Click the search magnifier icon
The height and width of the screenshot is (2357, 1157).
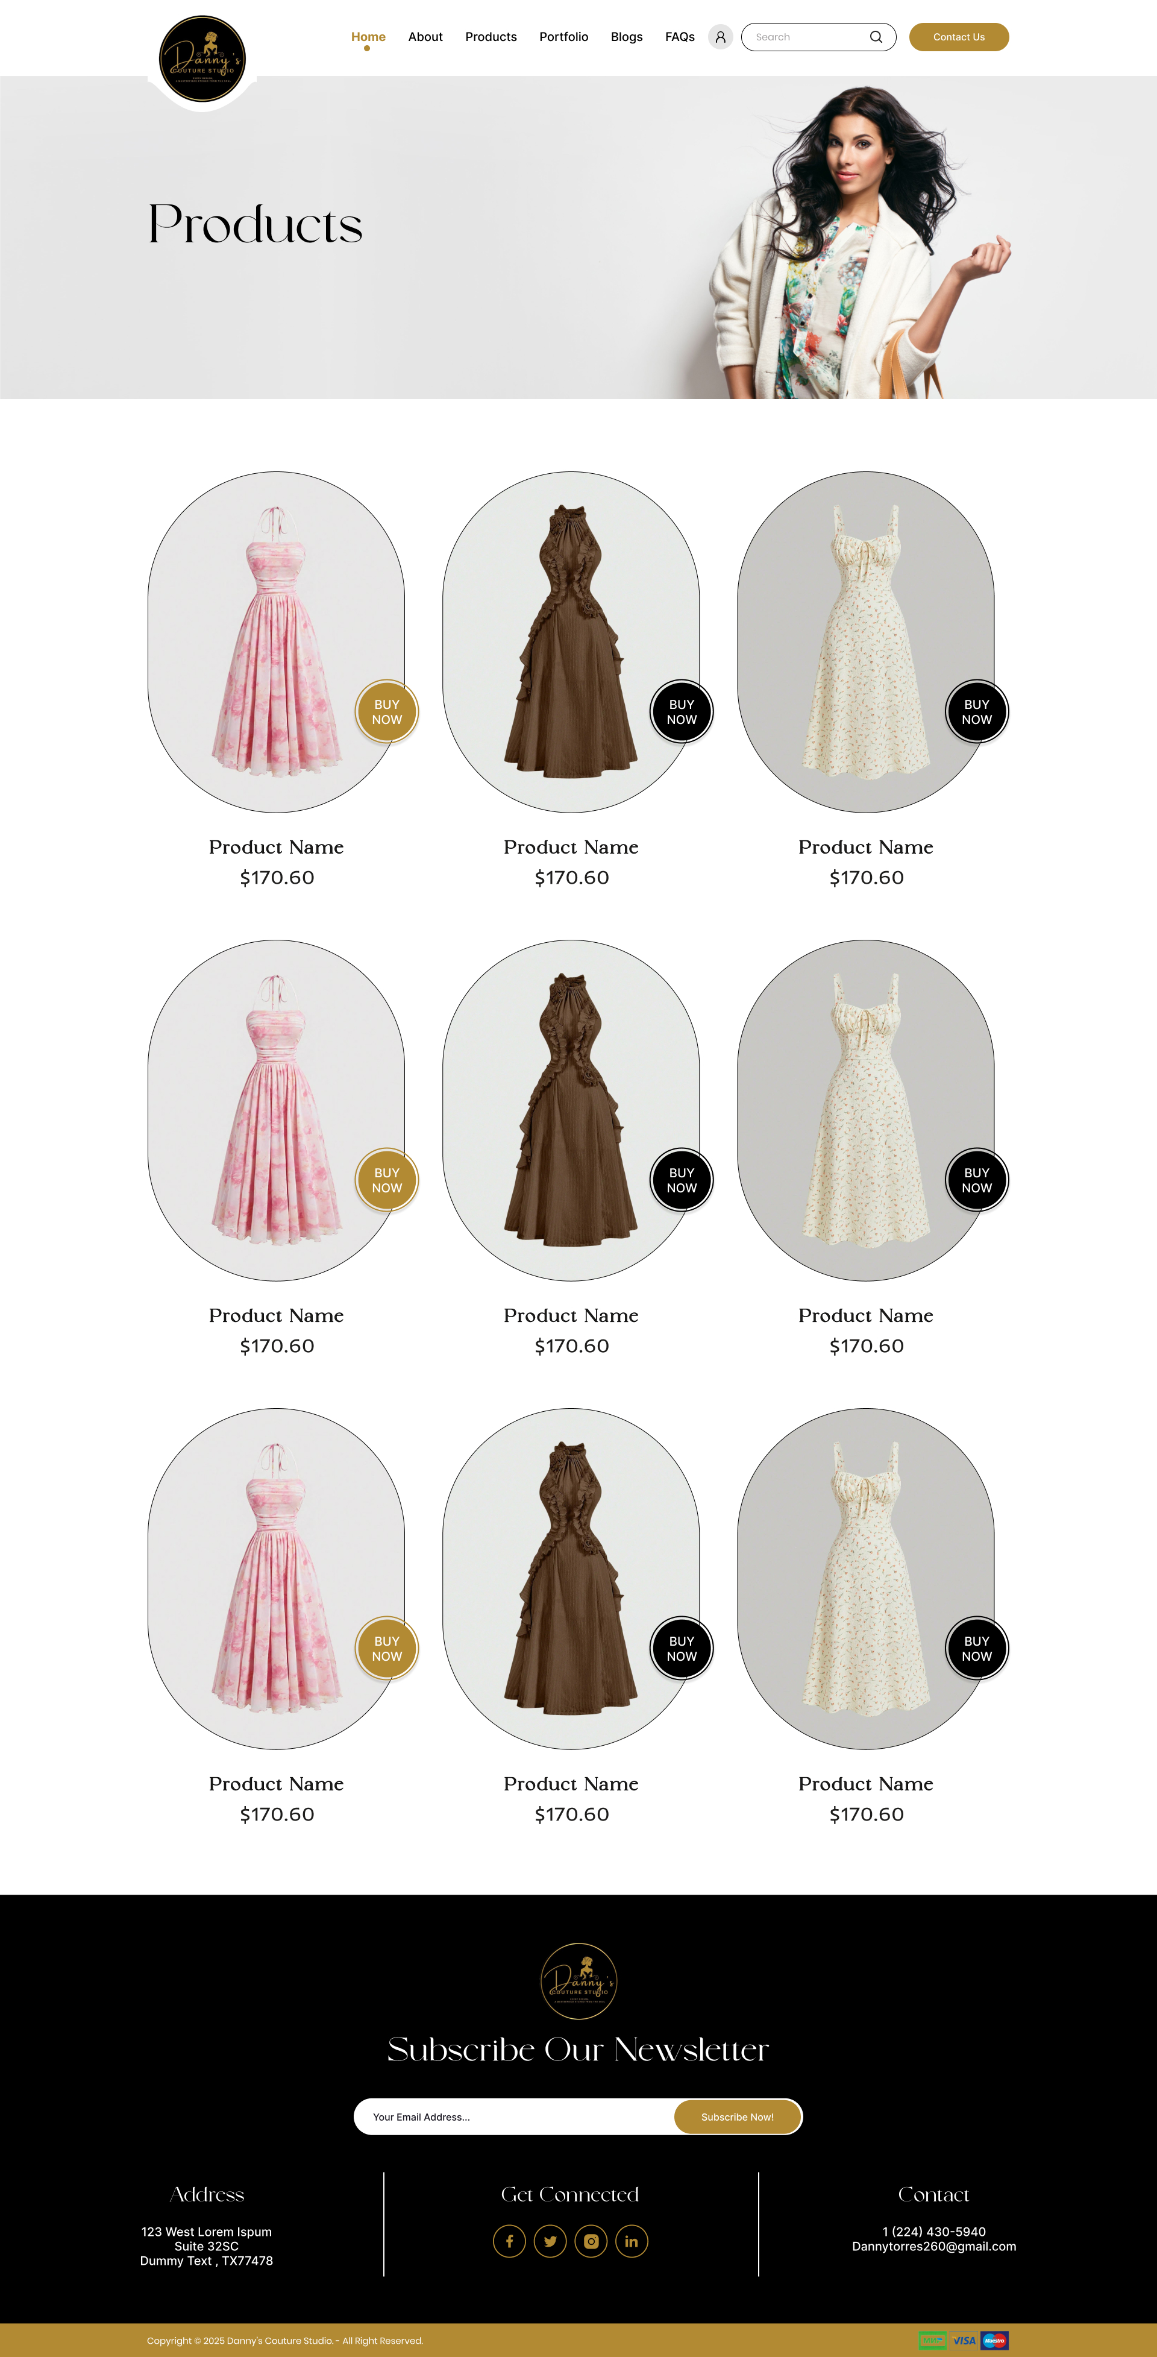[876, 37]
